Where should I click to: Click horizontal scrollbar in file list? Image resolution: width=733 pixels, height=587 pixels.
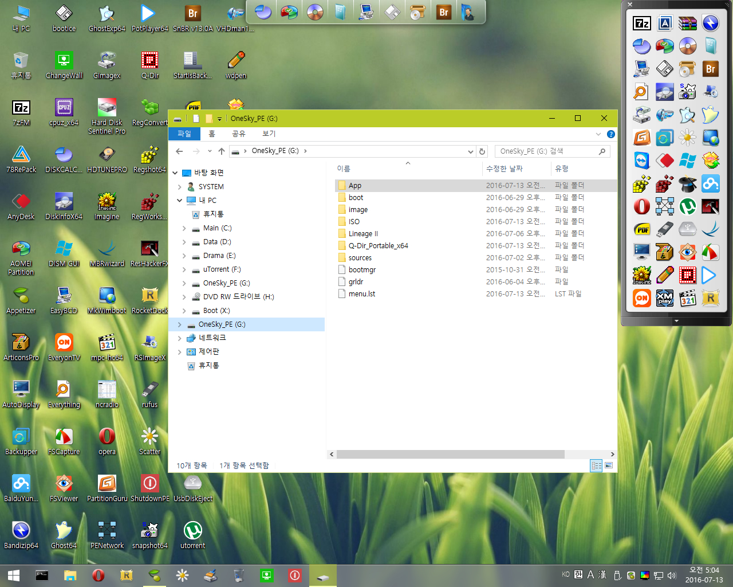451,454
